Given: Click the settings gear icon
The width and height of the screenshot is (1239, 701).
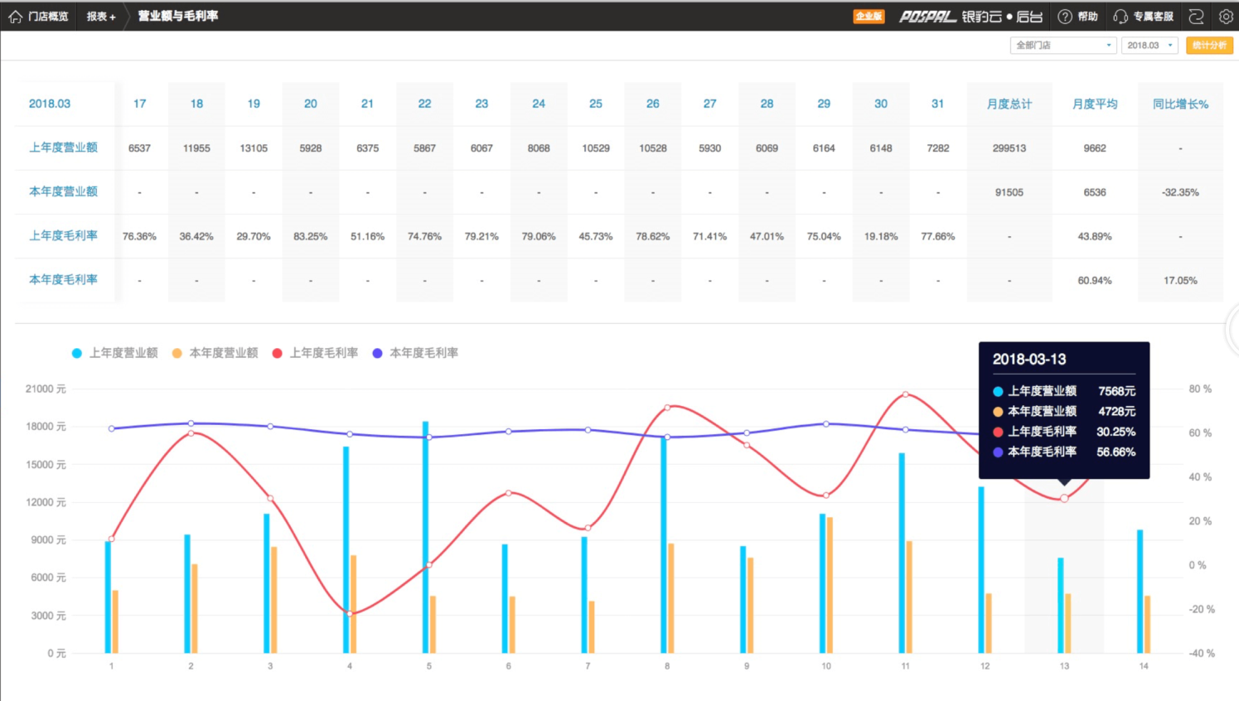Looking at the screenshot, I should (x=1226, y=17).
